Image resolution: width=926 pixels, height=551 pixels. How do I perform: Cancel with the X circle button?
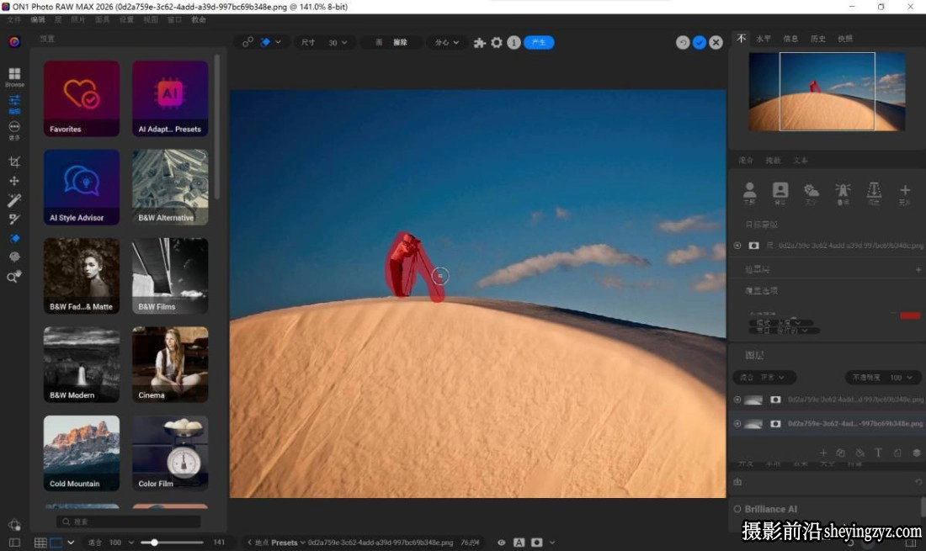[x=716, y=42]
